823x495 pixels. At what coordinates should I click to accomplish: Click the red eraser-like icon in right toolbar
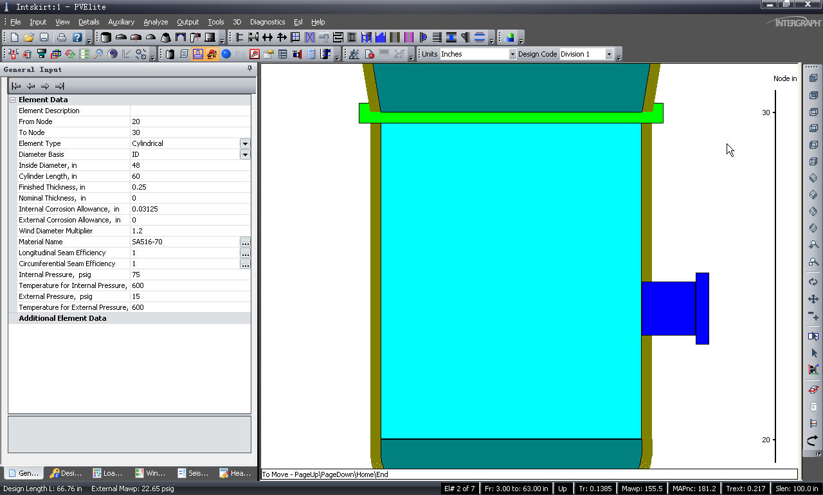click(813, 390)
